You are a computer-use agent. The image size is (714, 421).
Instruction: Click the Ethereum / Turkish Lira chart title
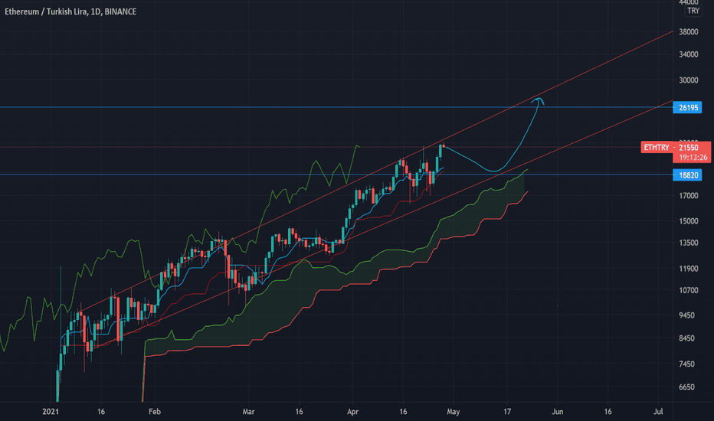tap(70, 11)
